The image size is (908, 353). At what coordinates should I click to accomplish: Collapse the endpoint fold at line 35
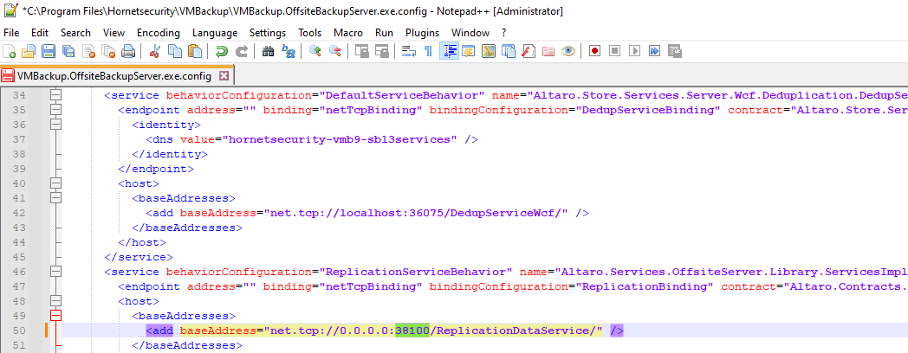tap(55, 110)
